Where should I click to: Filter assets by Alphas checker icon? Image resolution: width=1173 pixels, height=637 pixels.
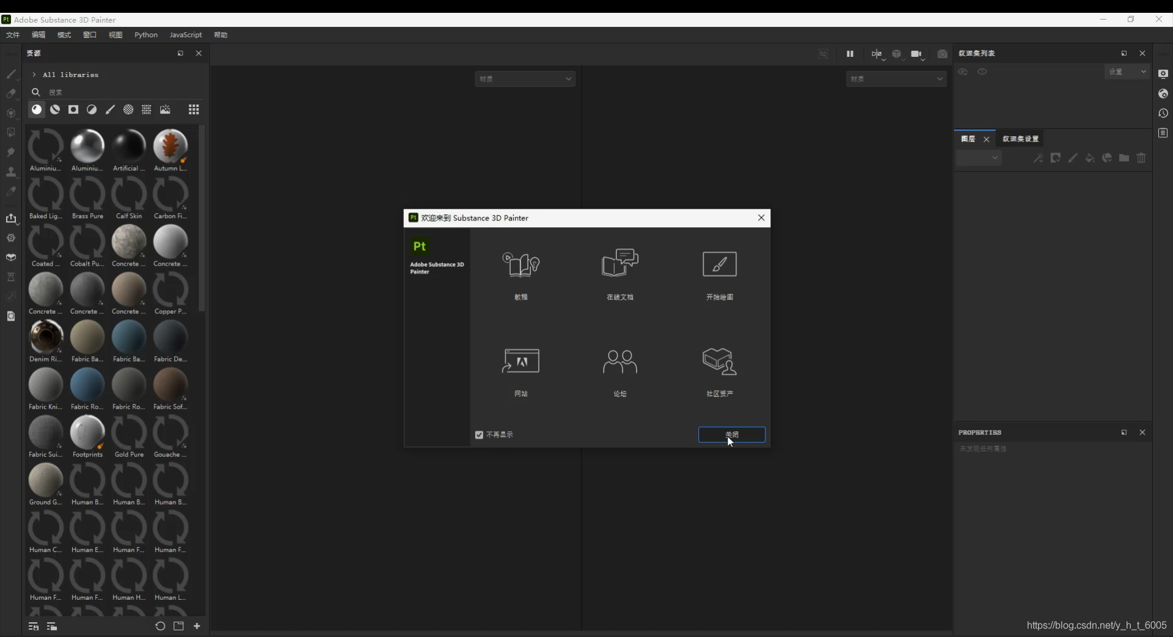click(x=128, y=109)
